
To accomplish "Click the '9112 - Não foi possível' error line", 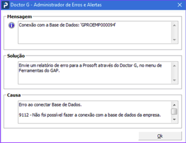I will (x=90, y=115).
